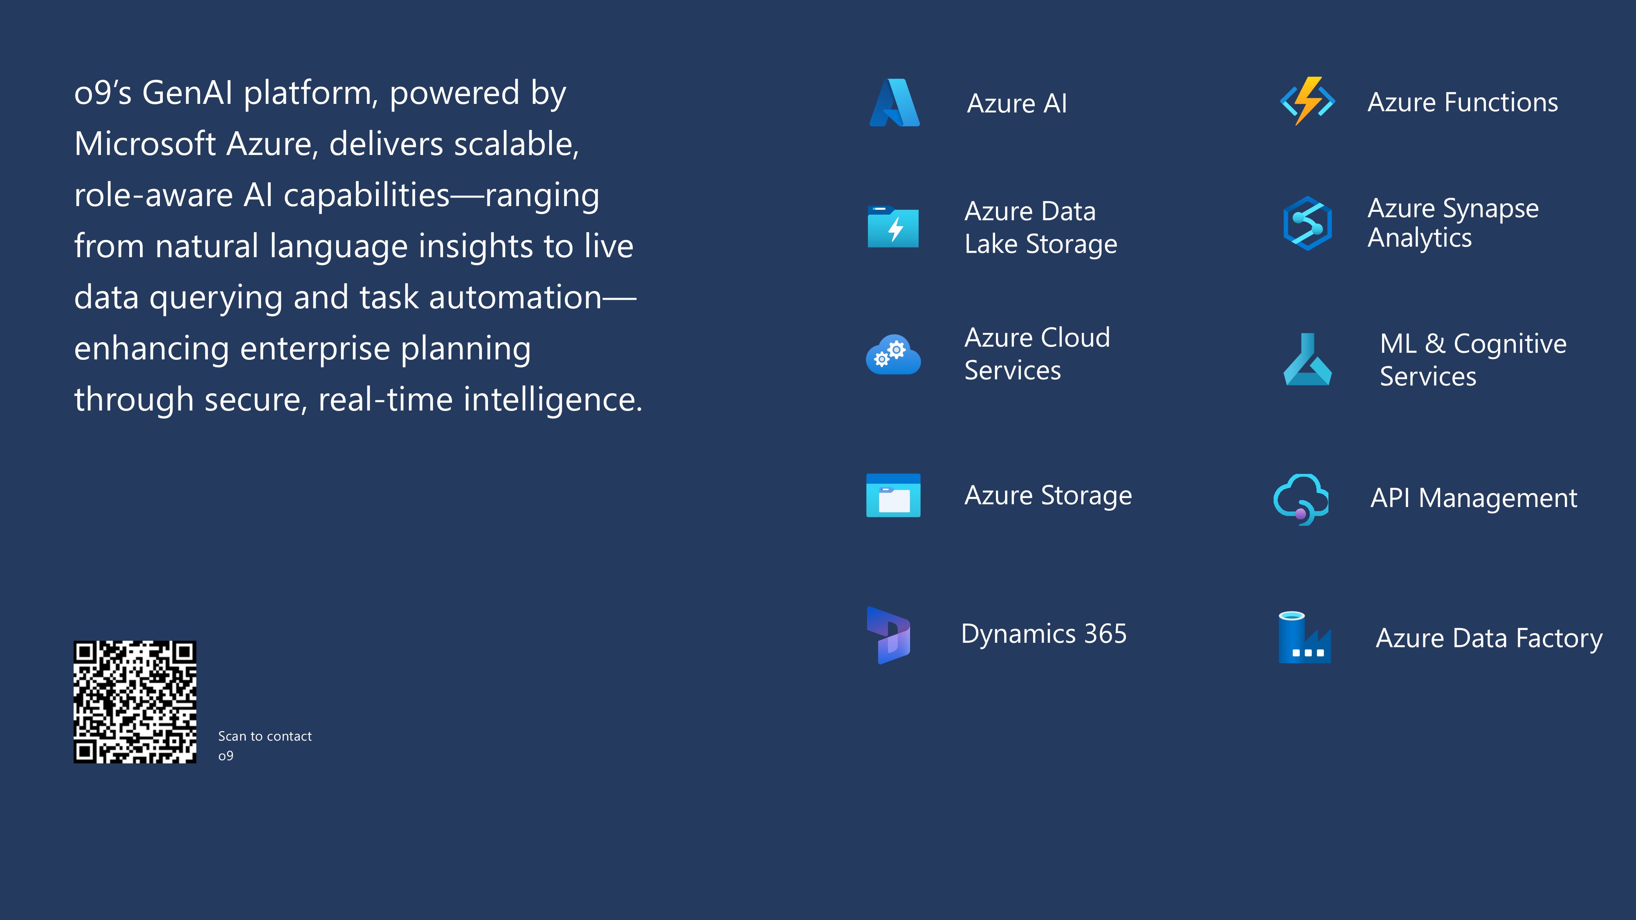The height and width of the screenshot is (920, 1636).
Task: Click the 'Scan to contact o9' caption
Action: point(265,745)
